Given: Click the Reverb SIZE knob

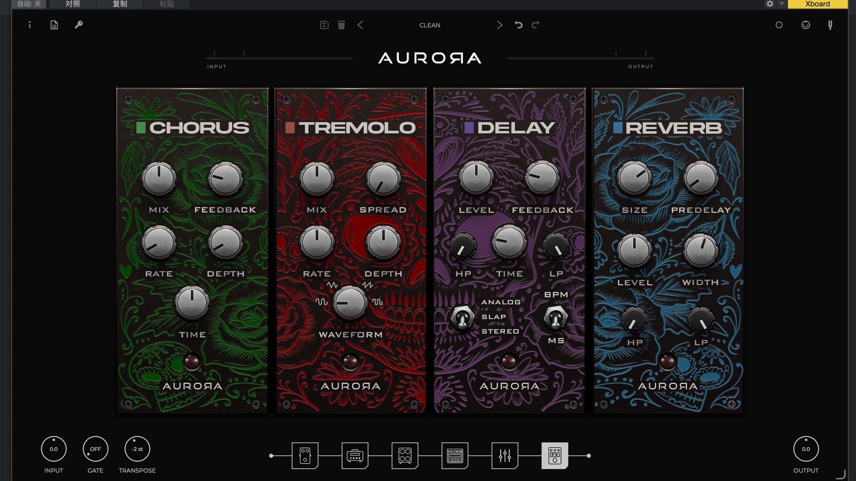Looking at the screenshot, I should [x=634, y=178].
